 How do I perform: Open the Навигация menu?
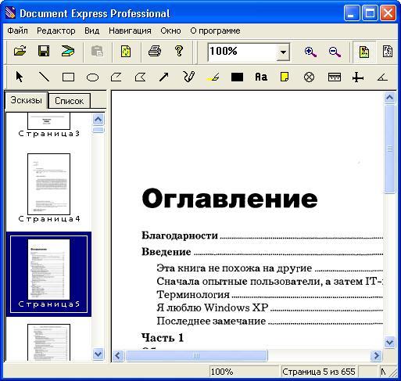(x=130, y=31)
